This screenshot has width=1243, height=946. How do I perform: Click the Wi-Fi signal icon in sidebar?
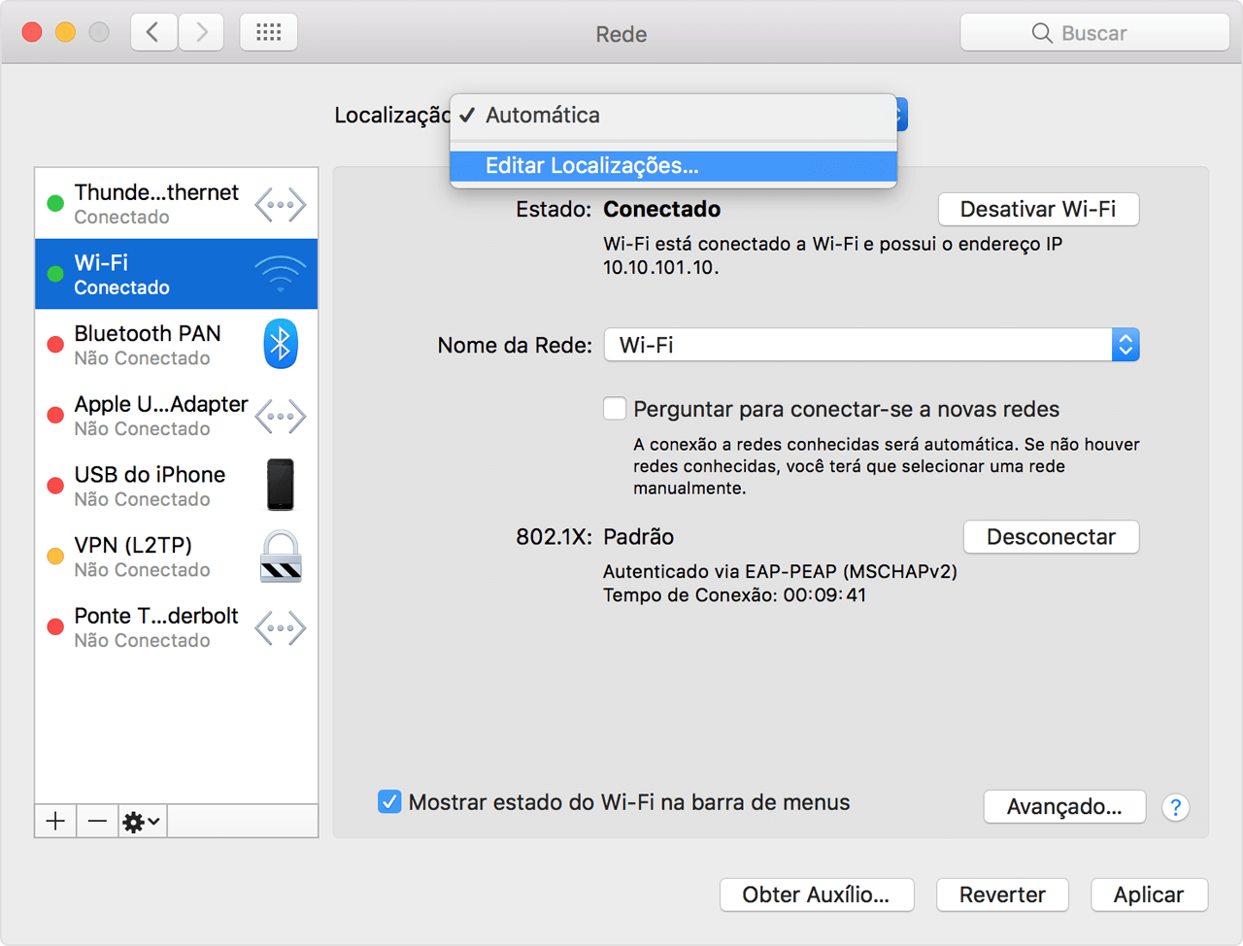tap(281, 274)
